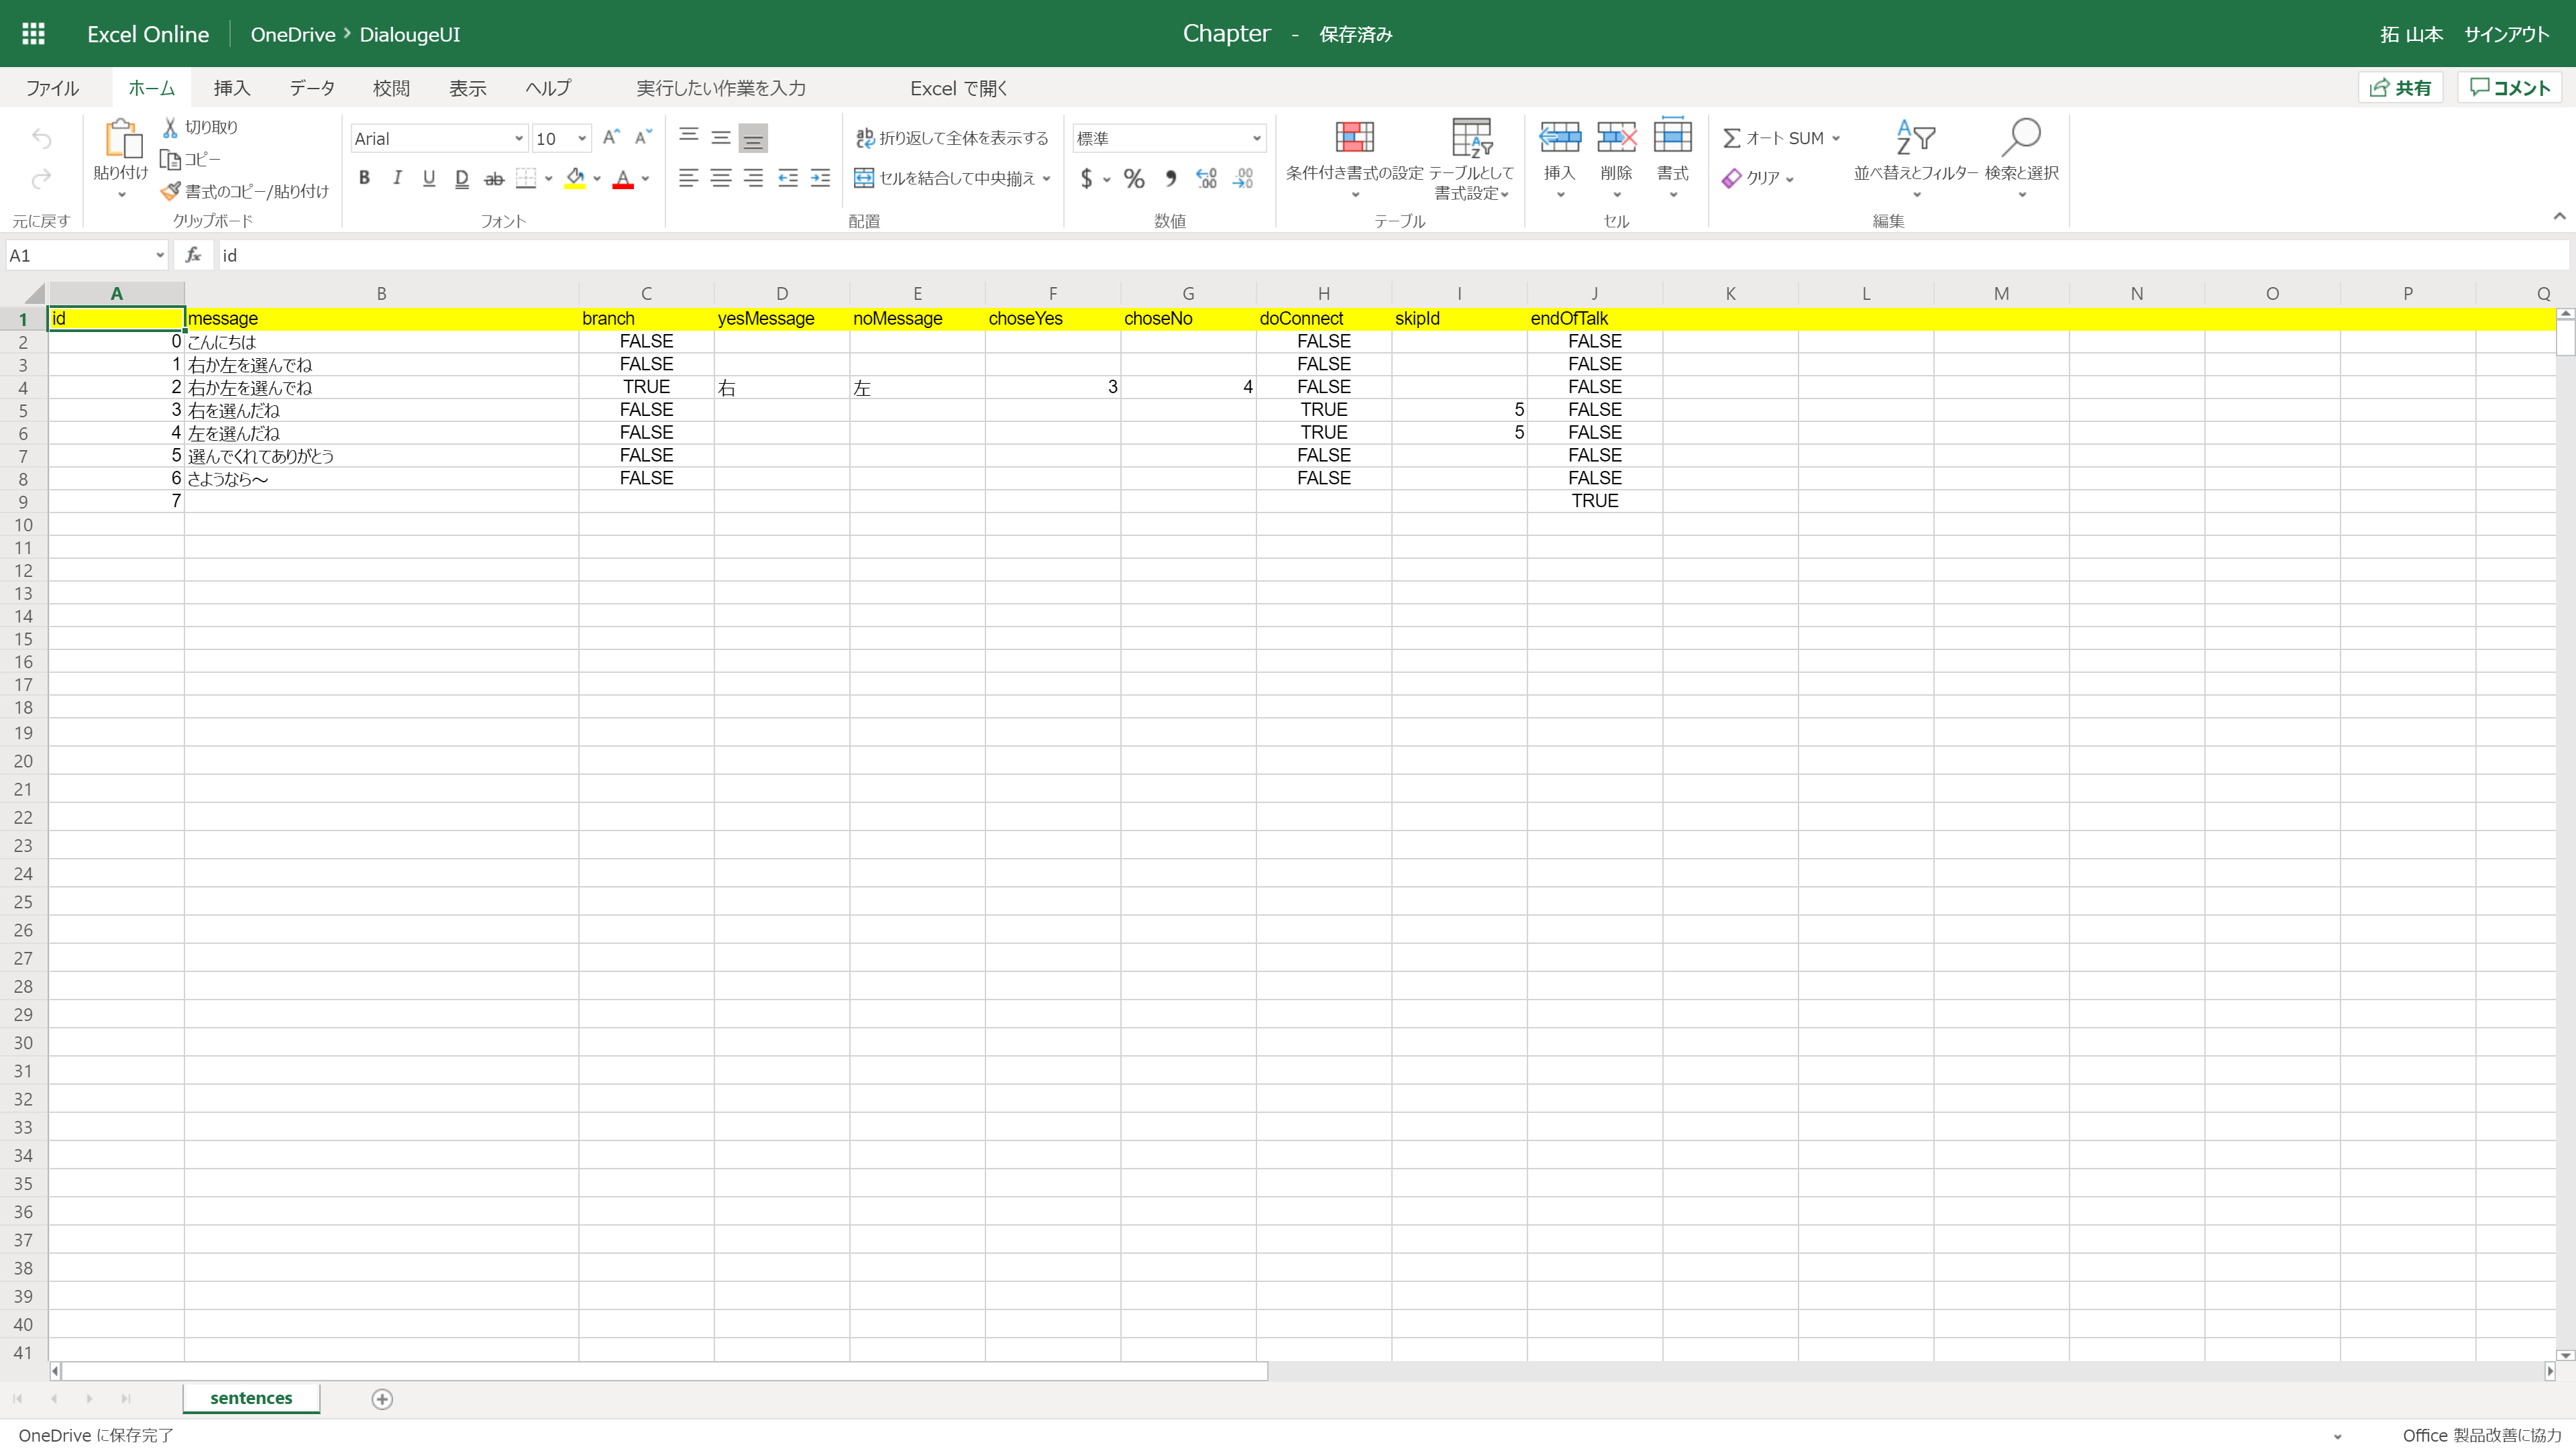Click the add new sheet plus icon
This screenshot has width=2576, height=1449.
[382, 1398]
